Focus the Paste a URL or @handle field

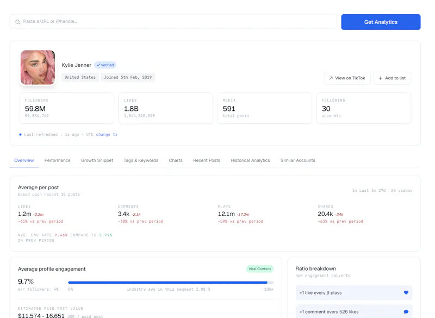tap(173, 21)
